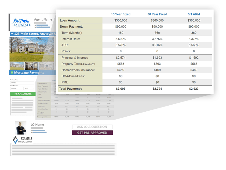This screenshot has height=170, width=226.
Task: Select the 30 Year Fixed column header
Action: (x=157, y=14)
